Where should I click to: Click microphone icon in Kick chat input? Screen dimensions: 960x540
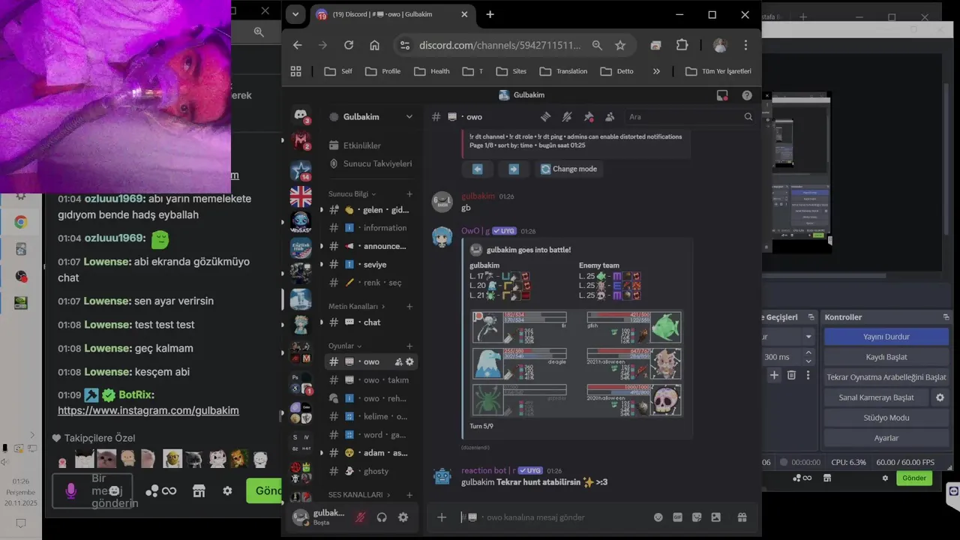coord(70,490)
